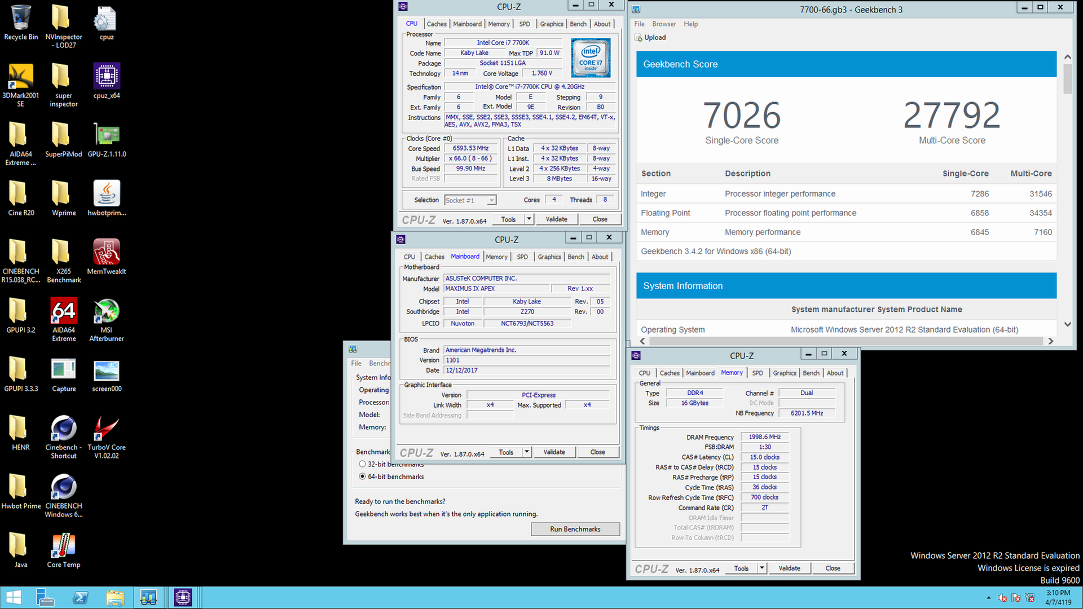The image size is (1083, 609).
Task: Open the X265 Benchmark folder icon
Action: (64, 261)
